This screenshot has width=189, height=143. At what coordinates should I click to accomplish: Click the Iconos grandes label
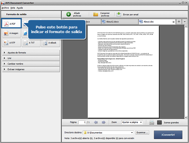pos(171,123)
